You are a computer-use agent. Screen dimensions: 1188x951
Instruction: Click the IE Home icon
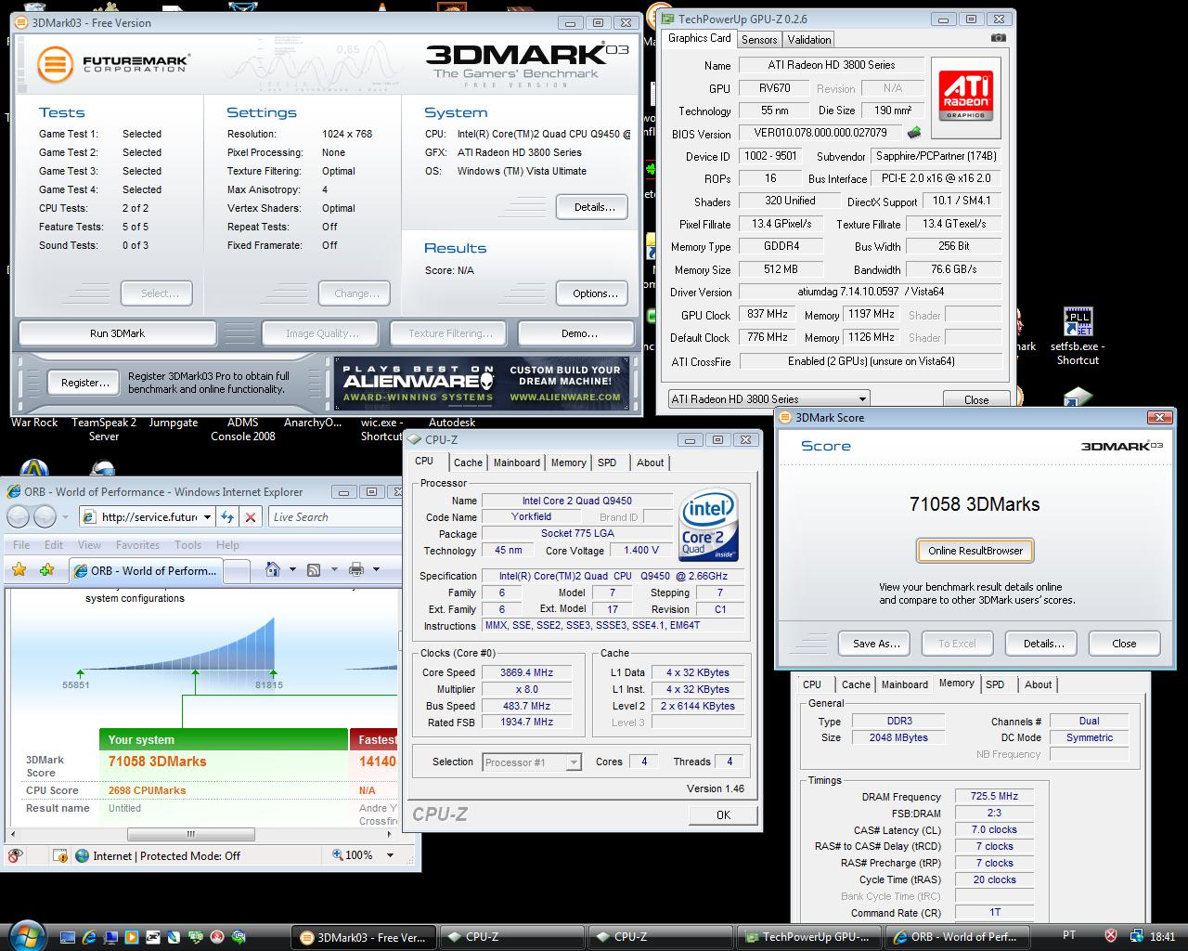point(273,569)
